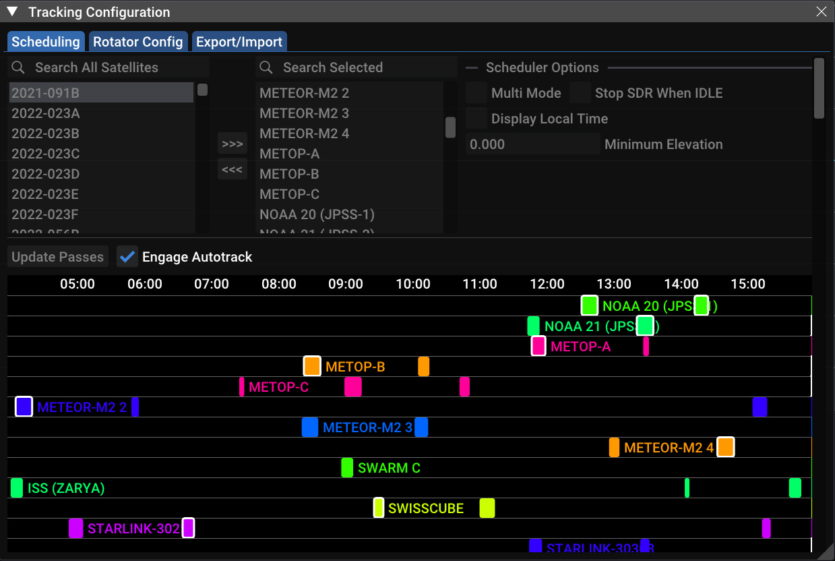Select METOP-B in the selected satellites list
The width and height of the screenshot is (835, 561).
point(290,174)
